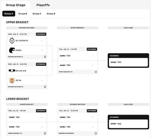Click the lower bracket Advanced TBD card
The image size is (151, 138).
(x=128, y=122)
